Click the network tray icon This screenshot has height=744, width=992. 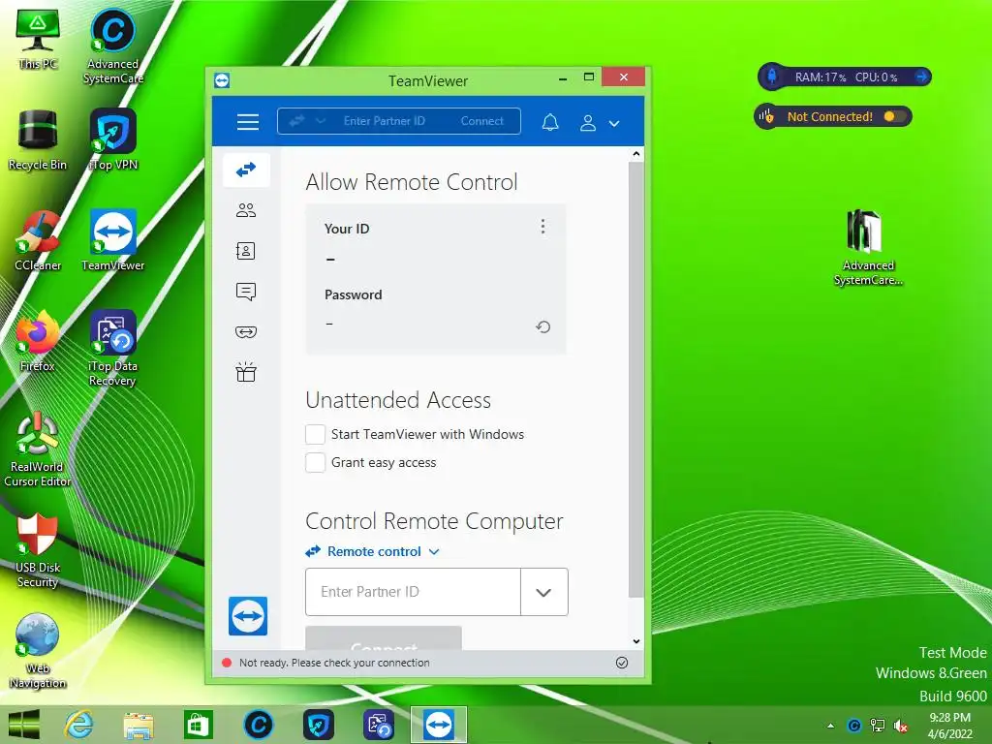point(878,726)
